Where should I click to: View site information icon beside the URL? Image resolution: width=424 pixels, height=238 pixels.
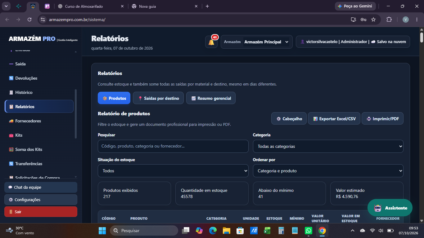[43, 20]
